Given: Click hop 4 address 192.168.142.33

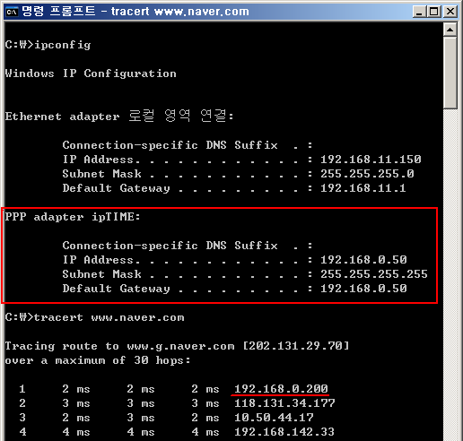Looking at the screenshot, I should pos(284,432).
